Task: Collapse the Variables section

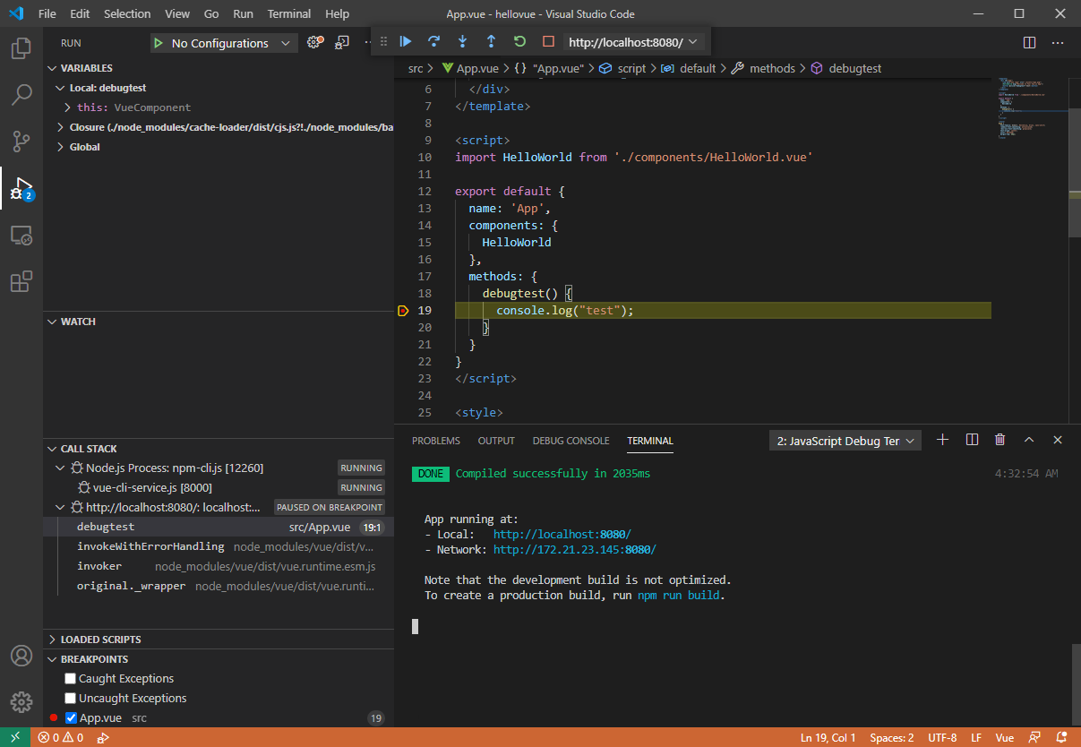Action: click(x=52, y=68)
